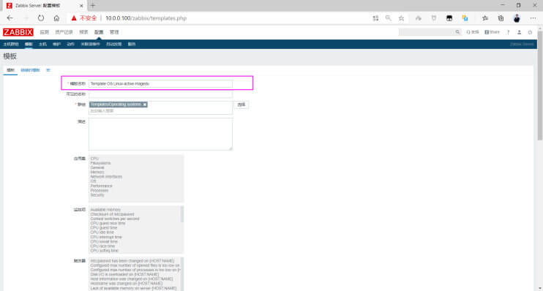This screenshot has height=291, width=543.
Task: Click the Zabbix sign out power icon
Action: (530, 32)
